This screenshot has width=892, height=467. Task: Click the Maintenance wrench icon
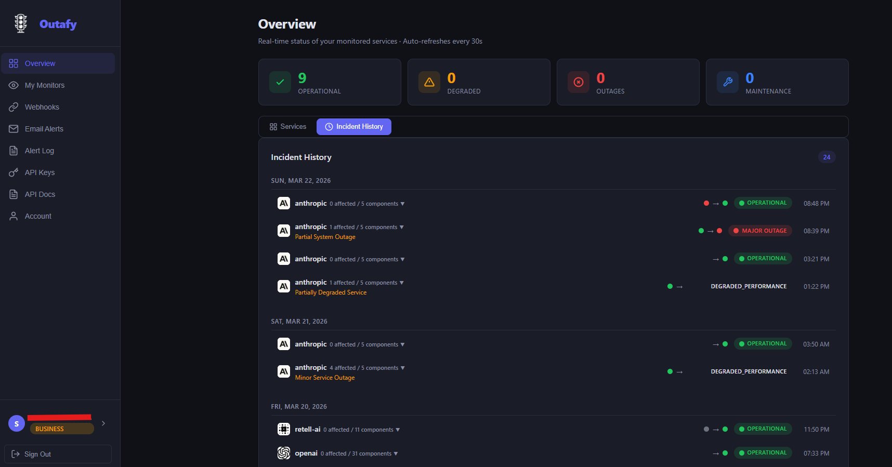(x=728, y=82)
